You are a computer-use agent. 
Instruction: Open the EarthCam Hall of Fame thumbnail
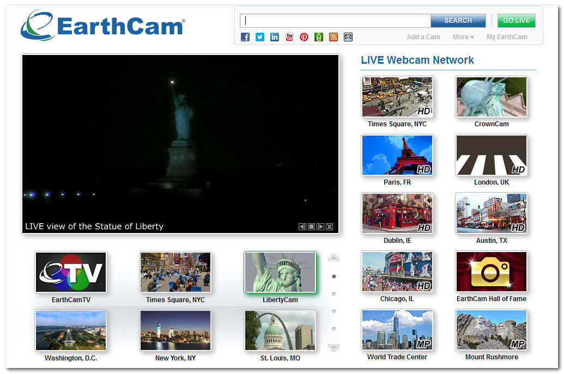point(492,271)
